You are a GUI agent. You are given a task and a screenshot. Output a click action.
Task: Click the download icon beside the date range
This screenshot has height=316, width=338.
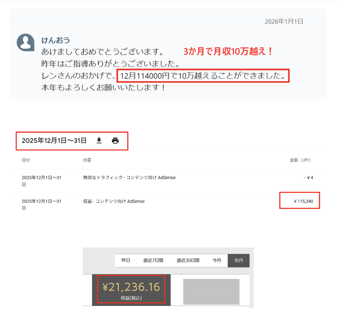[99, 141]
